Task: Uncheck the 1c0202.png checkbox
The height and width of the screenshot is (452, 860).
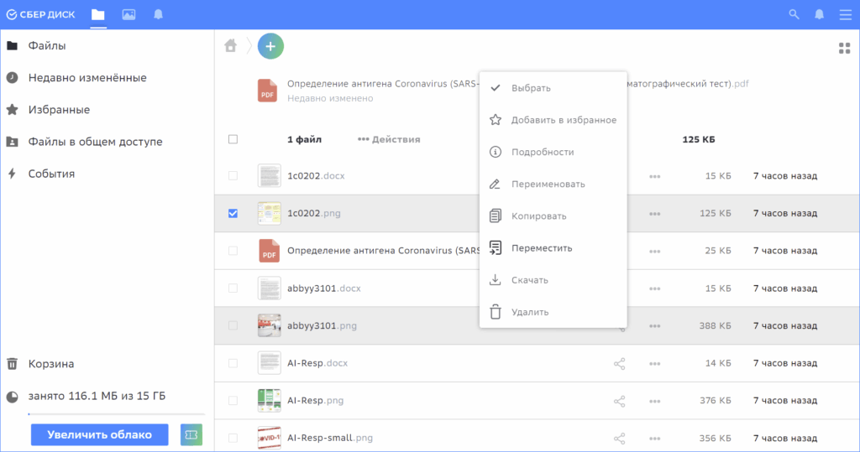Action: pos(233,213)
